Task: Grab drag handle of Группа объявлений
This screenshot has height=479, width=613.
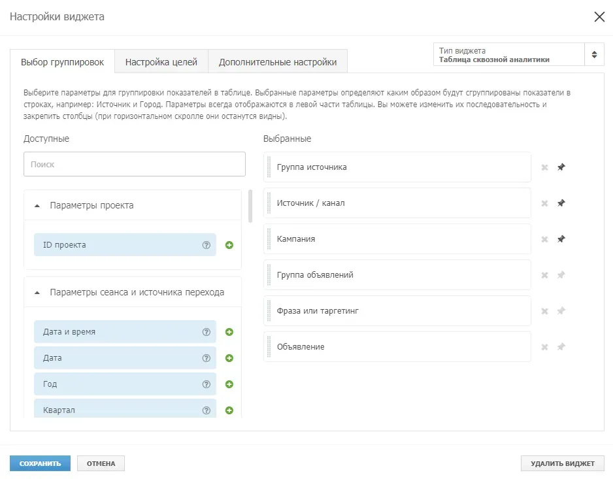Action: click(x=269, y=275)
